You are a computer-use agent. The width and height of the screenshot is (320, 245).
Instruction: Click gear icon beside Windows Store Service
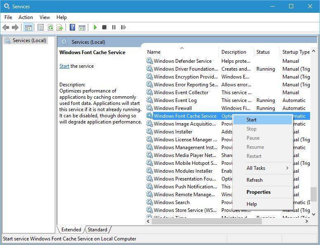point(150,210)
